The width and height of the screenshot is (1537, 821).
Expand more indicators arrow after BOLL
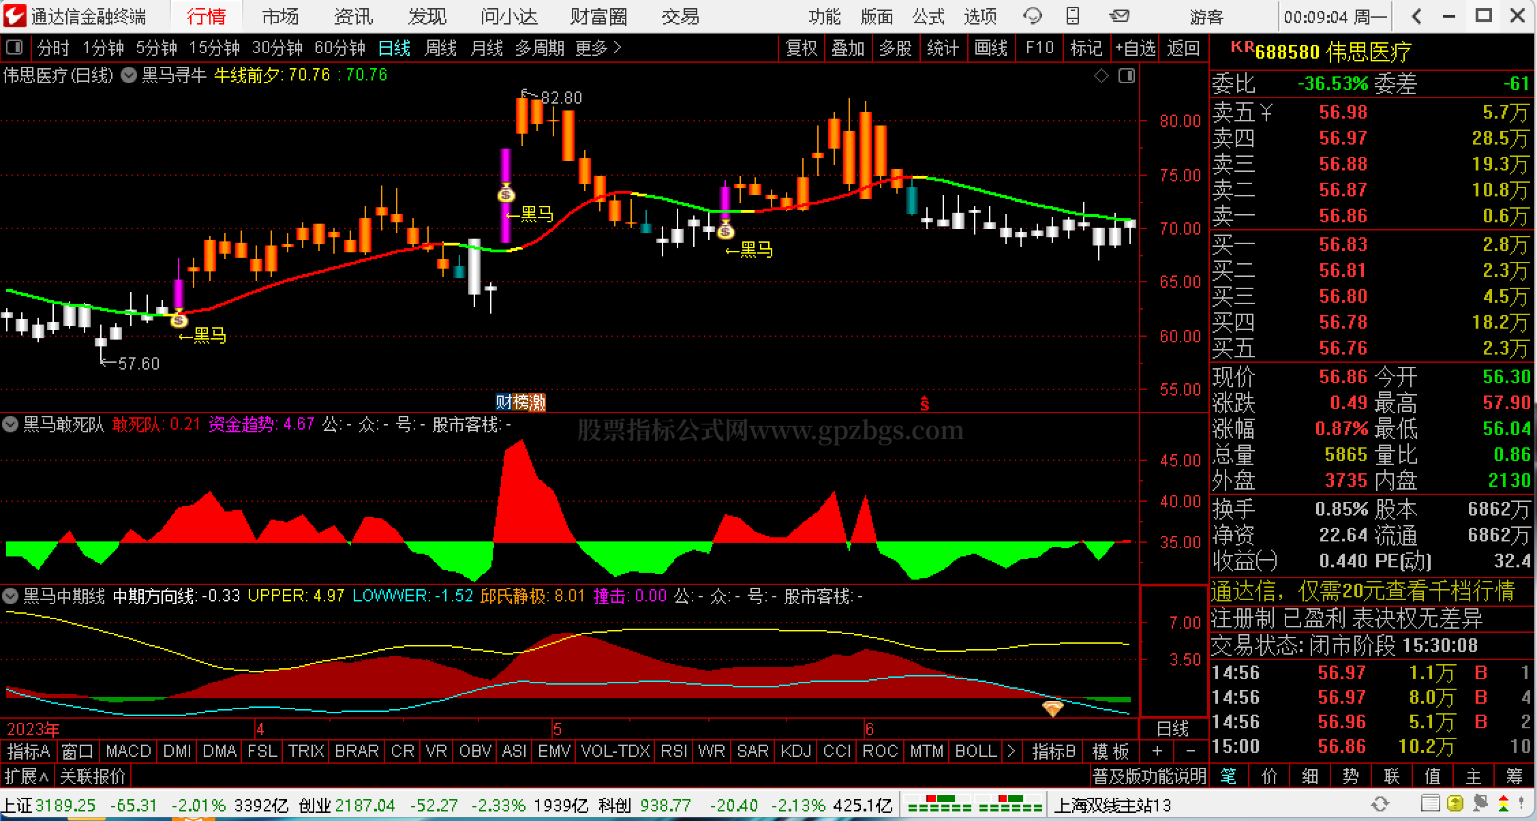pos(1011,751)
